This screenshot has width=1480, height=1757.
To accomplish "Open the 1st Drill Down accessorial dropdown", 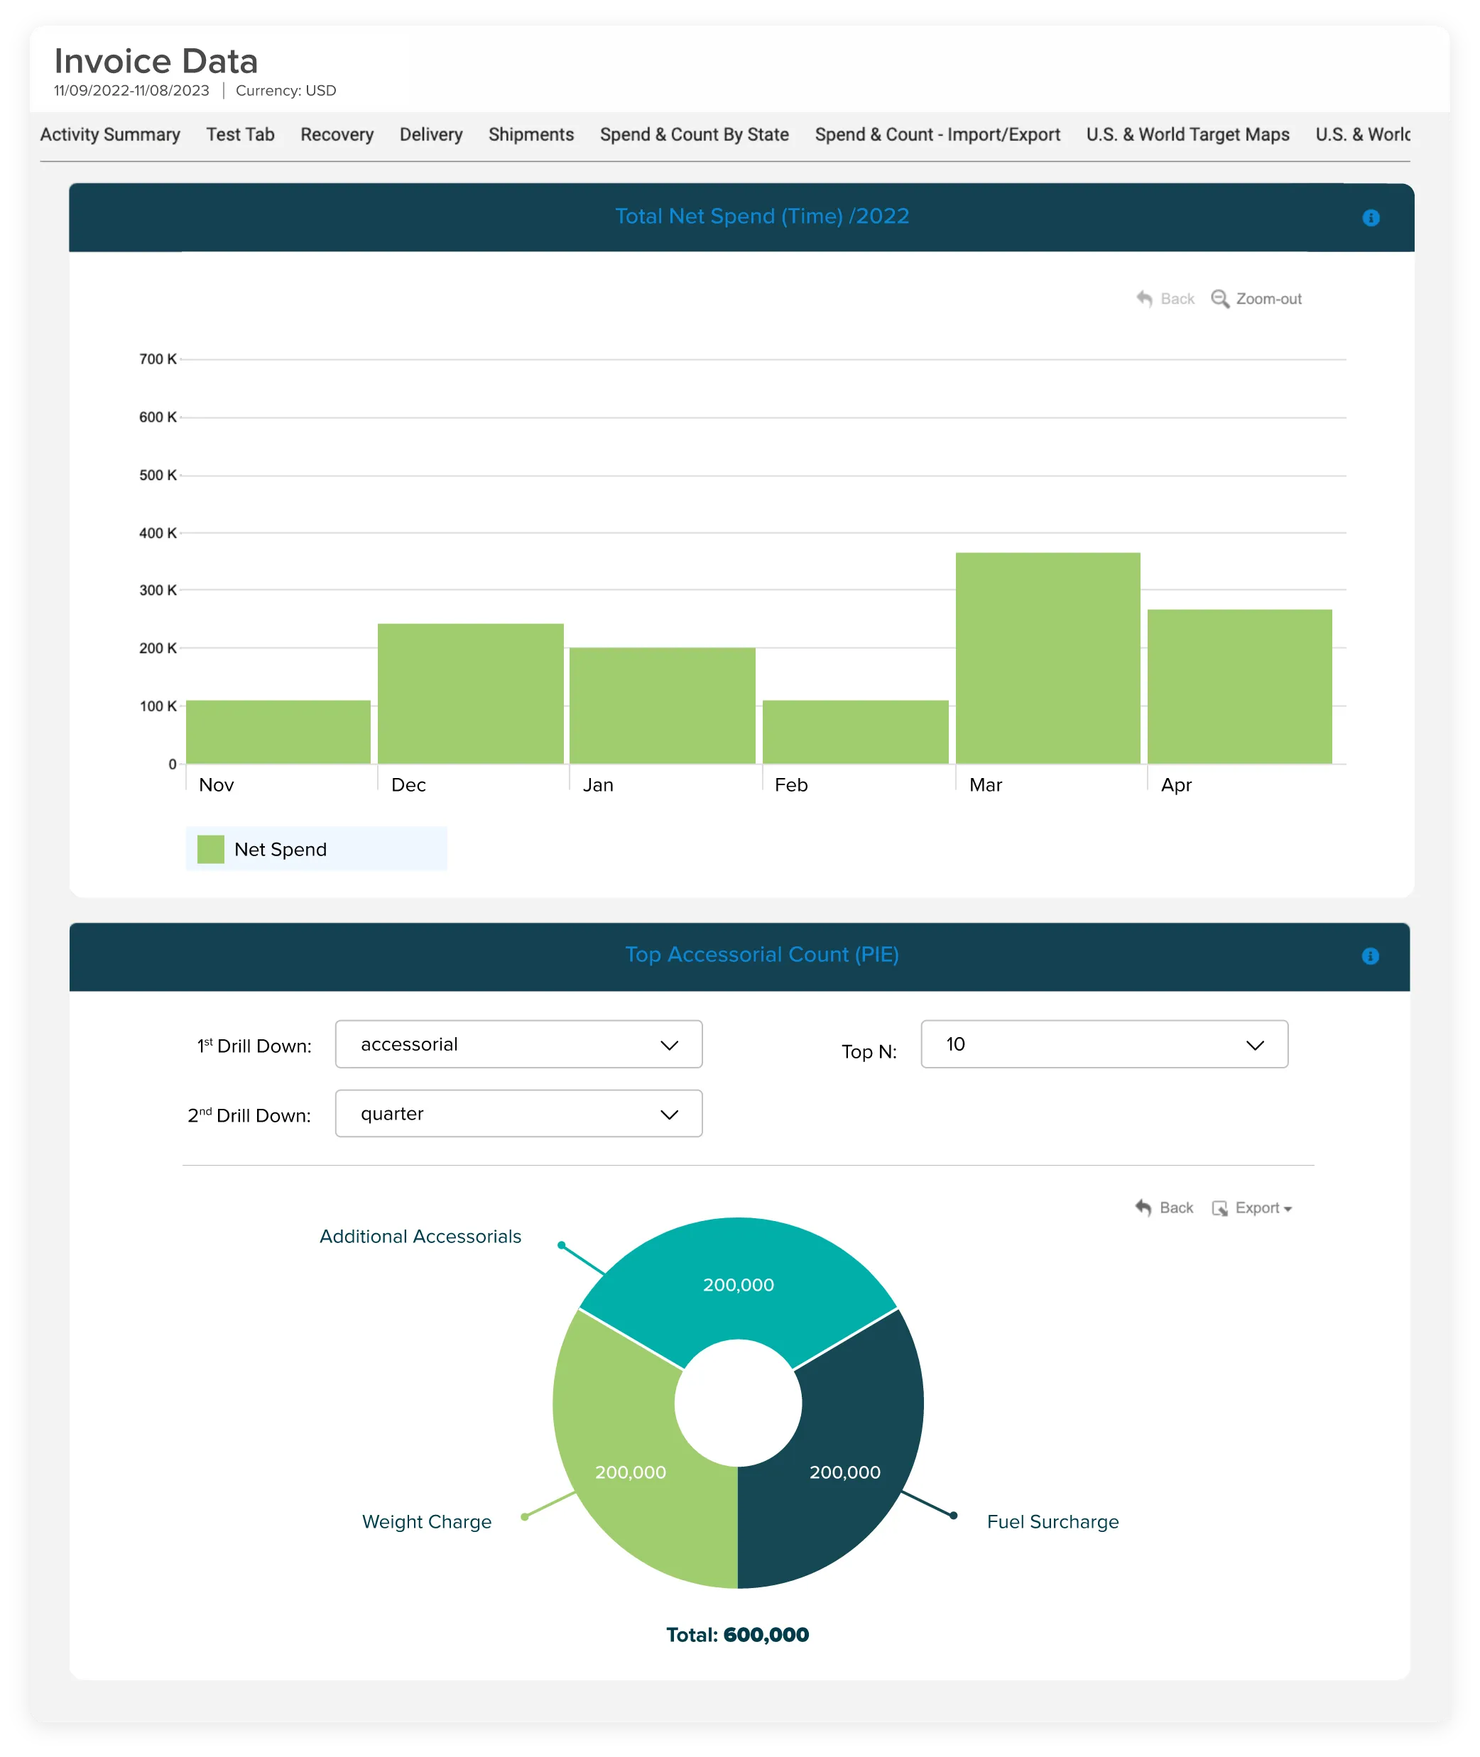I will [518, 1044].
